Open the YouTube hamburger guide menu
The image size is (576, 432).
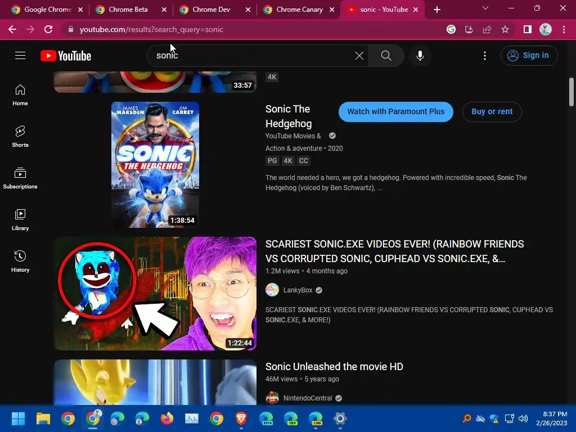20,56
